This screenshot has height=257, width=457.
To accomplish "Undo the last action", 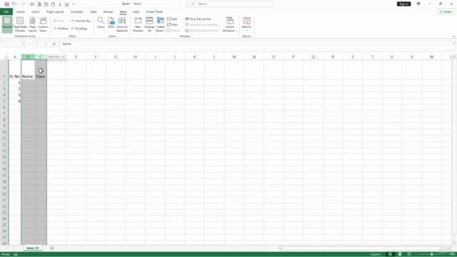I will pos(14,4).
